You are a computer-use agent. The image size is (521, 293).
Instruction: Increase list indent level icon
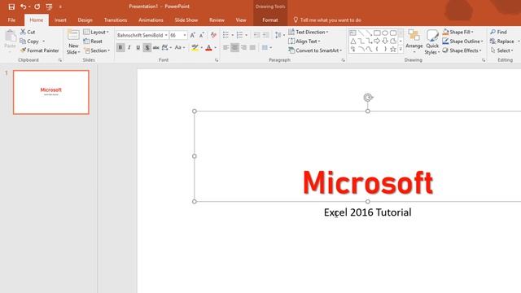click(x=265, y=34)
